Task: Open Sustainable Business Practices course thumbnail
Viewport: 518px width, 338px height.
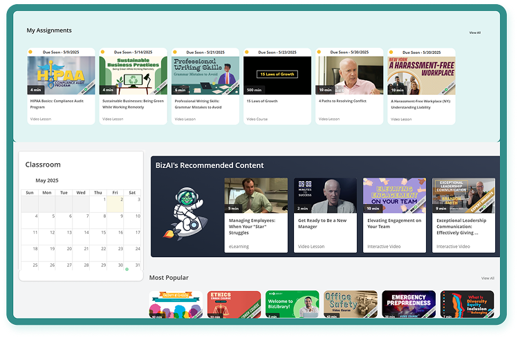Action: pyautogui.click(x=133, y=75)
